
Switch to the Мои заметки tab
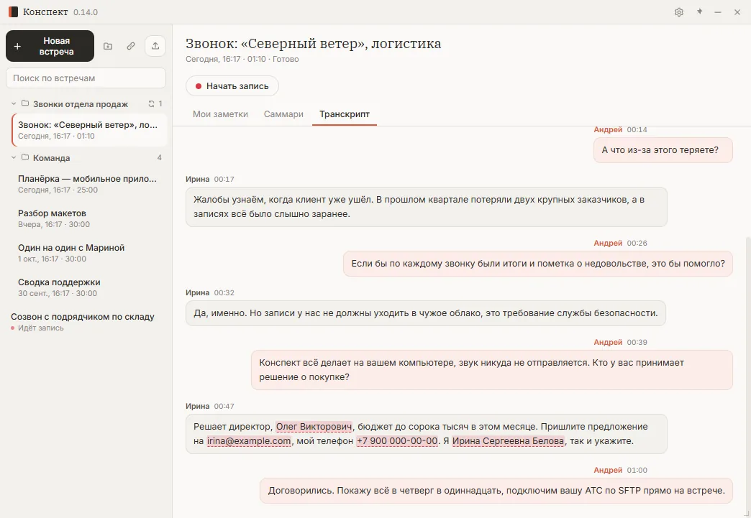pos(220,114)
